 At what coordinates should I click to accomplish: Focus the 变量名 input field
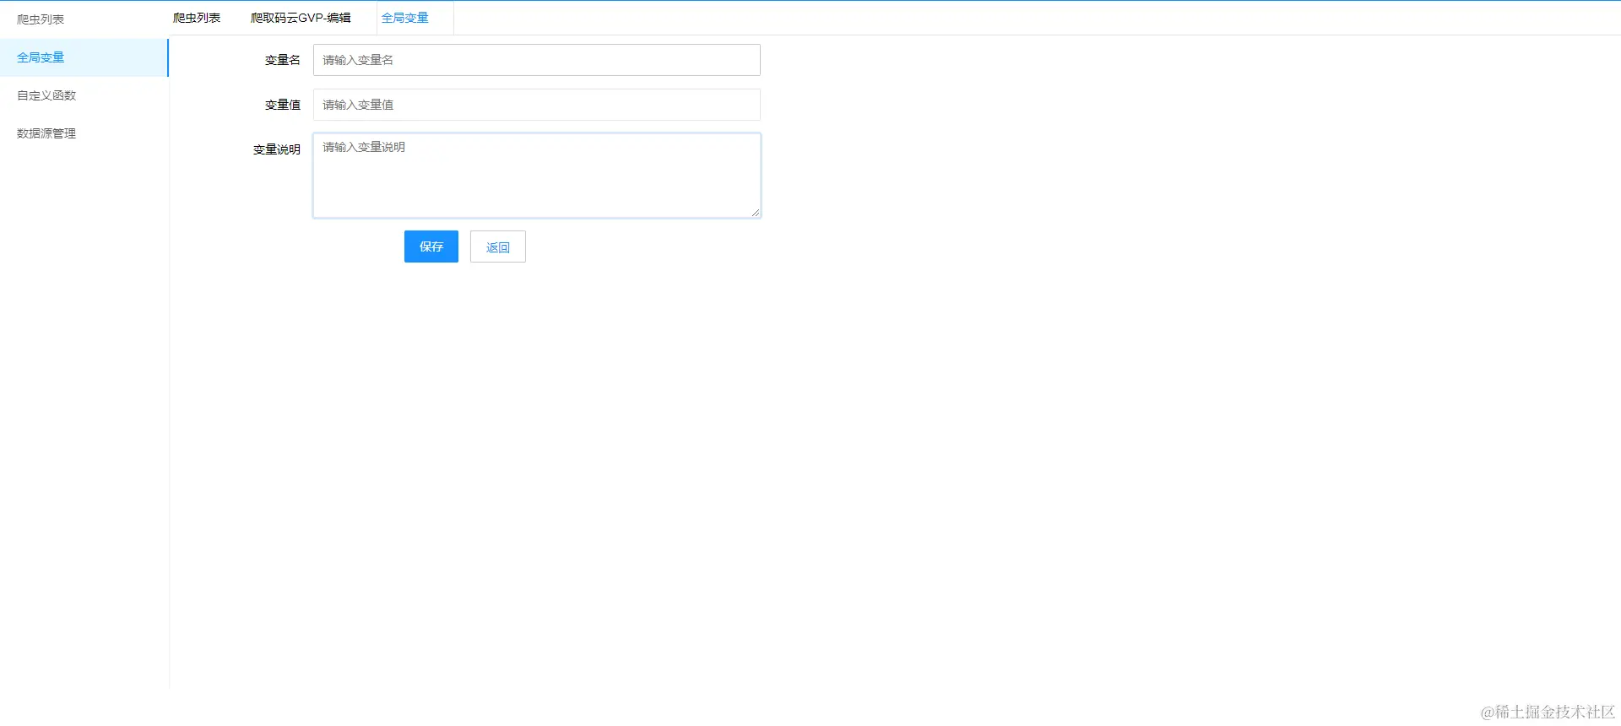[x=537, y=60]
